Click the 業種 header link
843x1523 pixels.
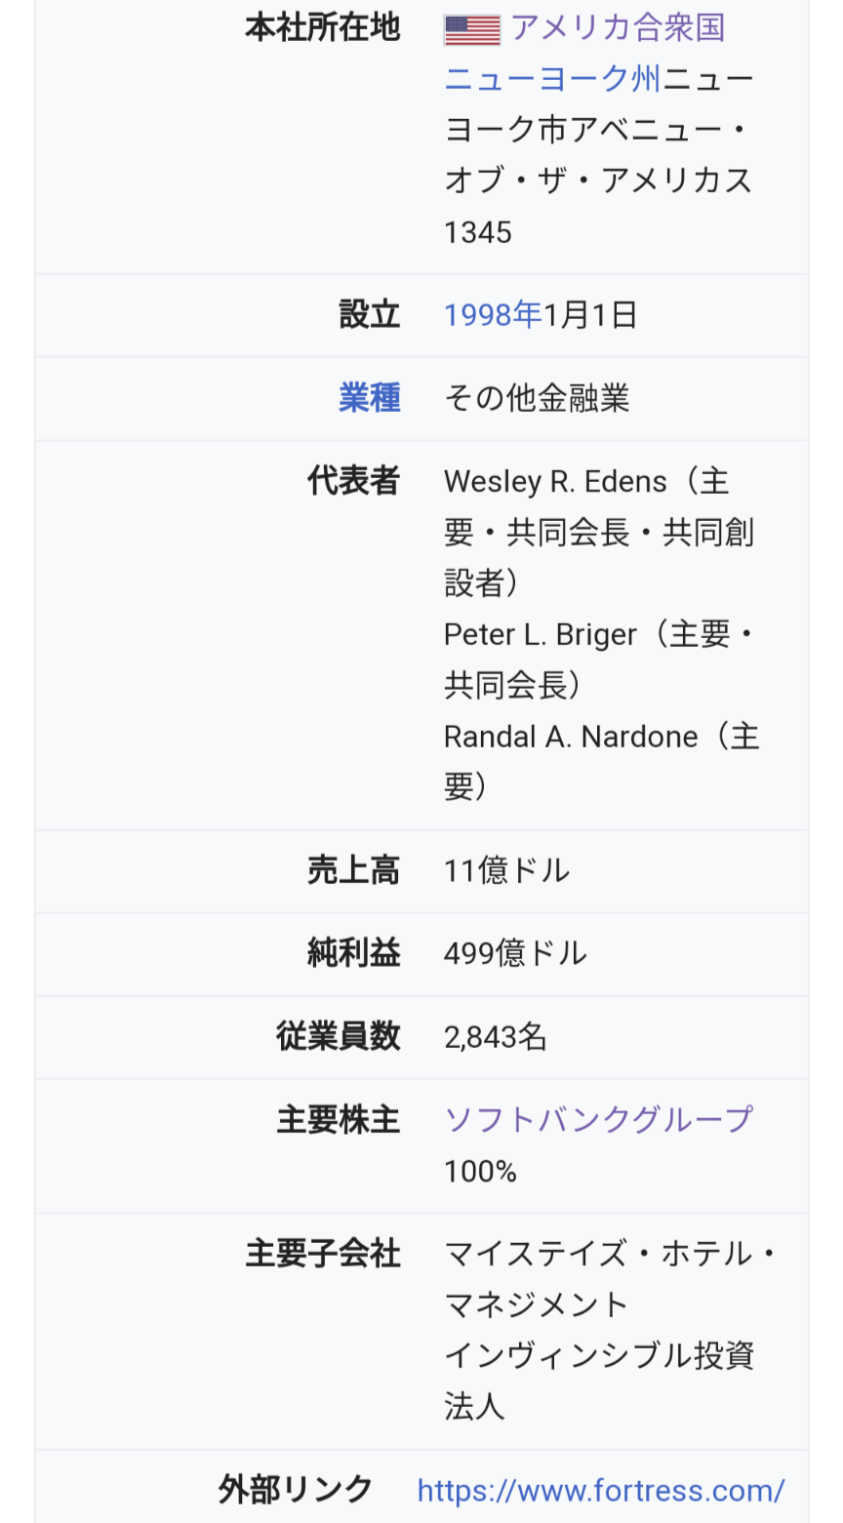click(369, 398)
